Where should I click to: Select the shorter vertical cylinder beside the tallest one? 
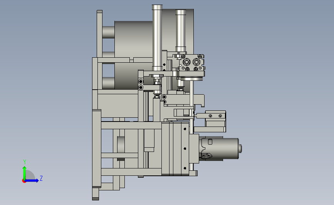181,31
